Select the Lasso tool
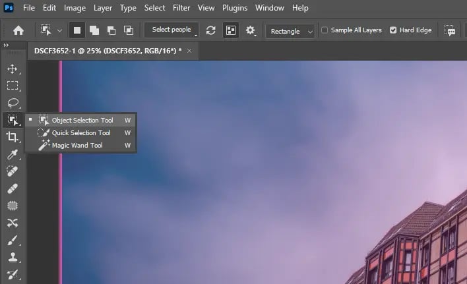 (13, 103)
